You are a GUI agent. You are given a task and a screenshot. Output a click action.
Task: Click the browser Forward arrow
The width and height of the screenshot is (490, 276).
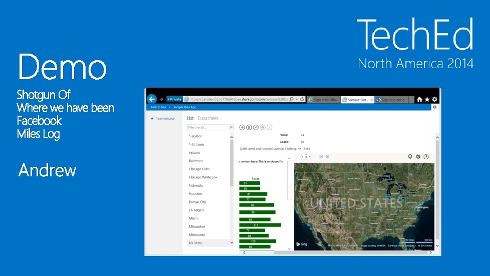(161, 99)
